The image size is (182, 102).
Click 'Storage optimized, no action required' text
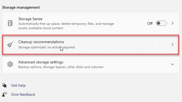tap(47, 47)
